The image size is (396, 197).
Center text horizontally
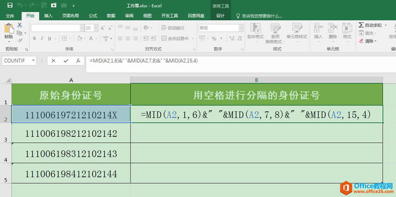[x=128, y=39]
